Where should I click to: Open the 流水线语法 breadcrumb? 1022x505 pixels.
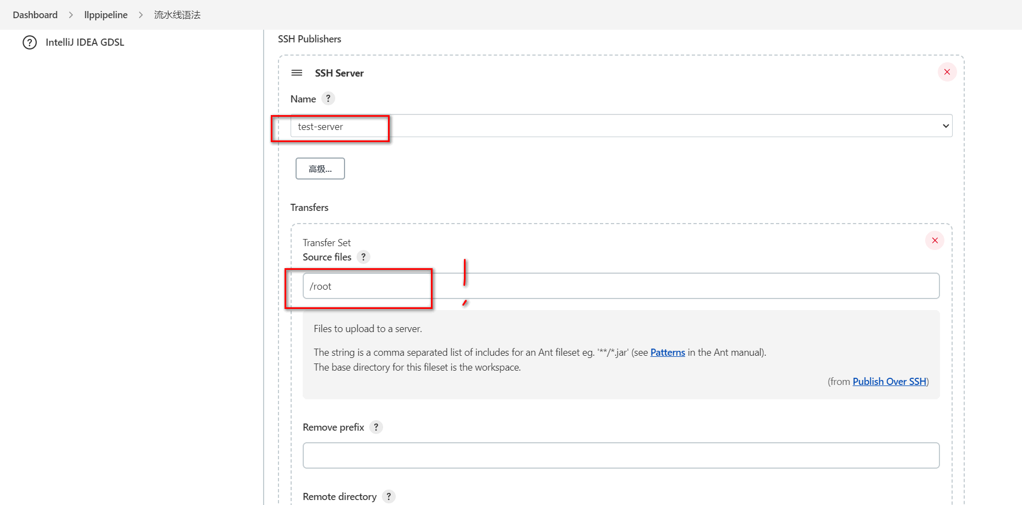pos(177,15)
